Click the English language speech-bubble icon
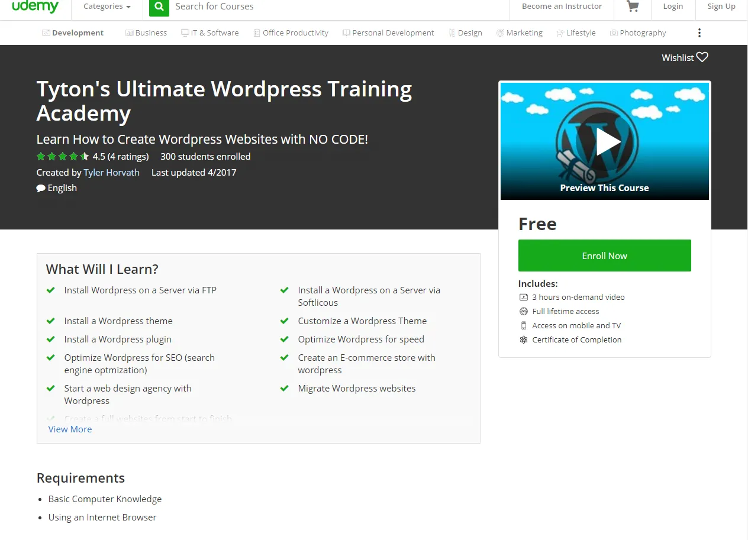748x540 pixels. [x=41, y=188]
